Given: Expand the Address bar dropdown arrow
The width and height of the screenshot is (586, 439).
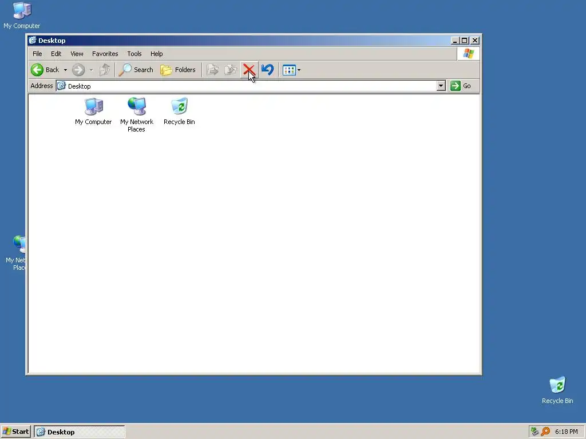Looking at the screenshot, I should point(441,86).
